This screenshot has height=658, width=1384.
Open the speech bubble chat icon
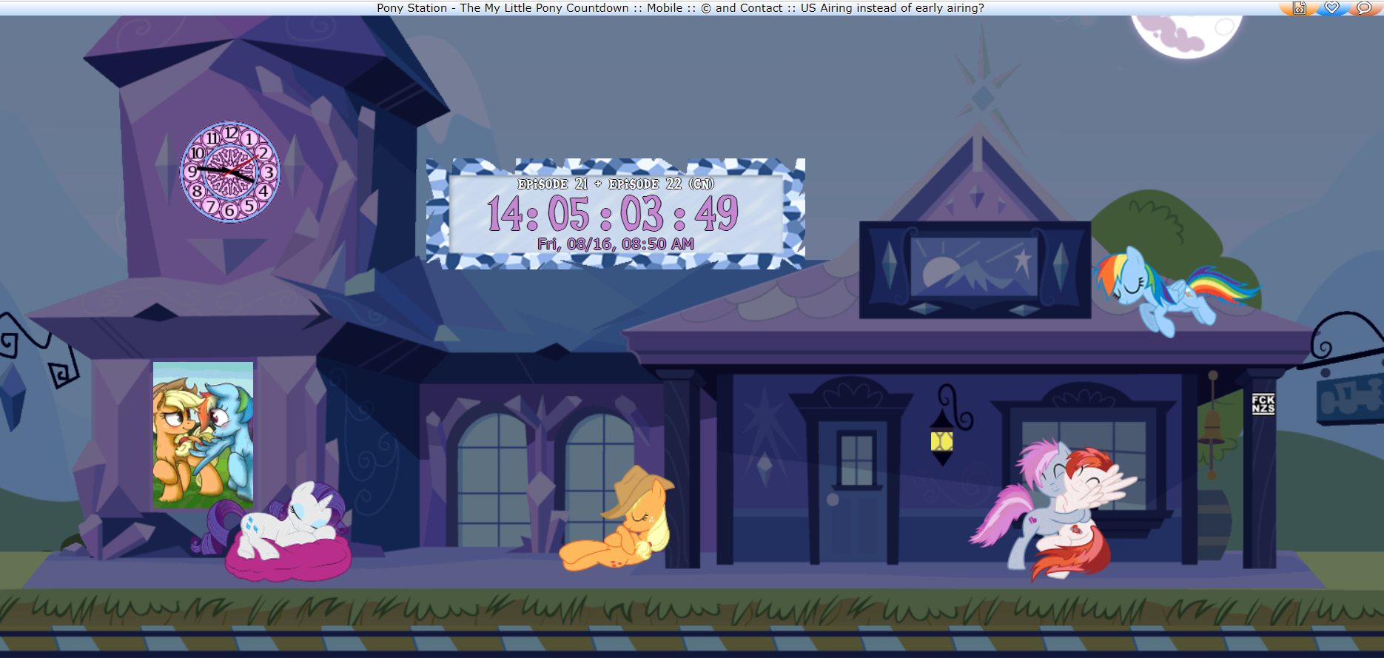(x=1364, y=8)
